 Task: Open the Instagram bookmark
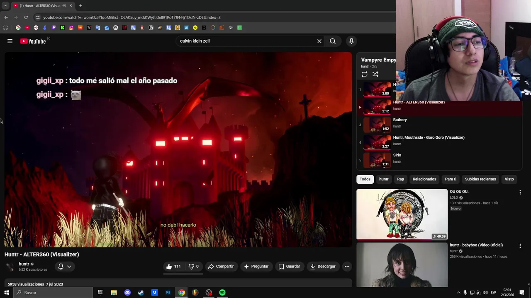[71, 28]
